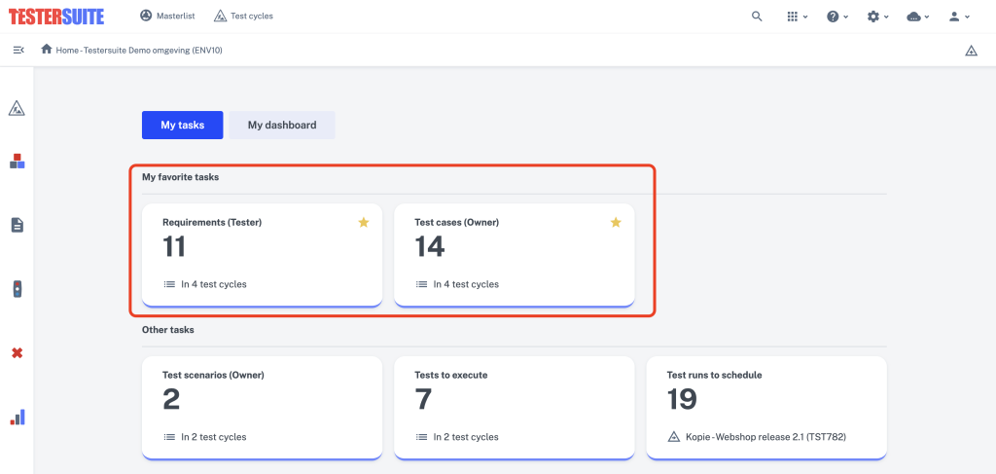Select the document sidebar icon
Image resolution: width=996 pixels, height=474 pixels.
pyautogui.click(x=18, y=225)
